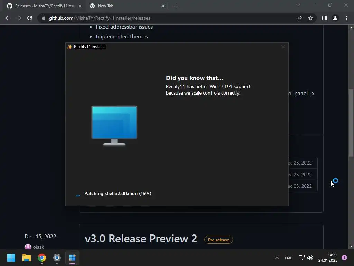
Task: Change the ENG input language indicator
Action: click(x=289, y=258)
